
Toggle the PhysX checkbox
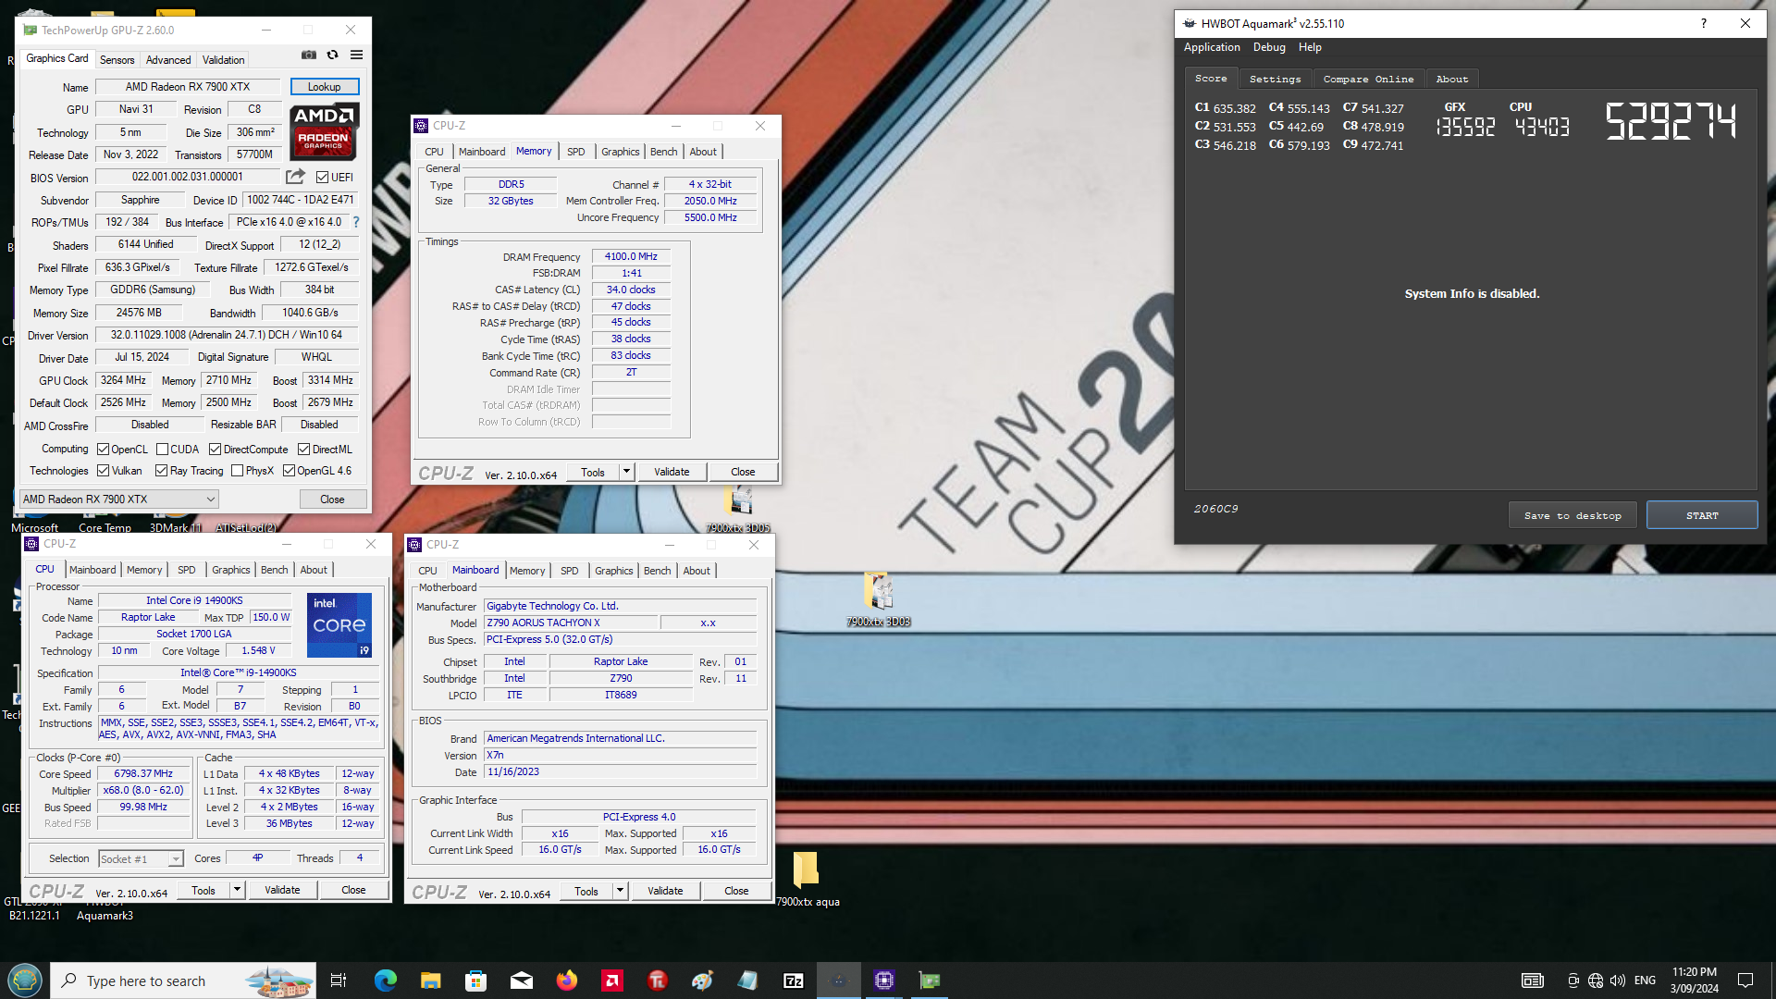tap(237, 471)
